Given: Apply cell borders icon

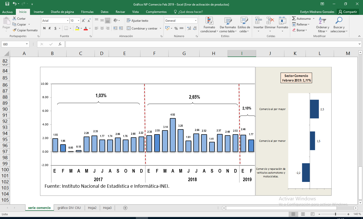Looking at the screenshot, I should [66, 28].
